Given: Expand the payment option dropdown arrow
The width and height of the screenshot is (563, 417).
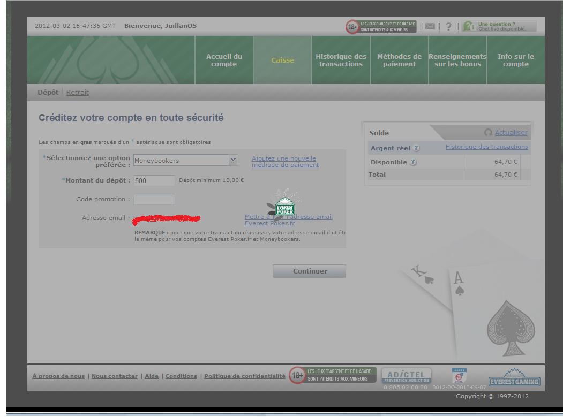Looking at the screenshot, I should tap(234, 160).
